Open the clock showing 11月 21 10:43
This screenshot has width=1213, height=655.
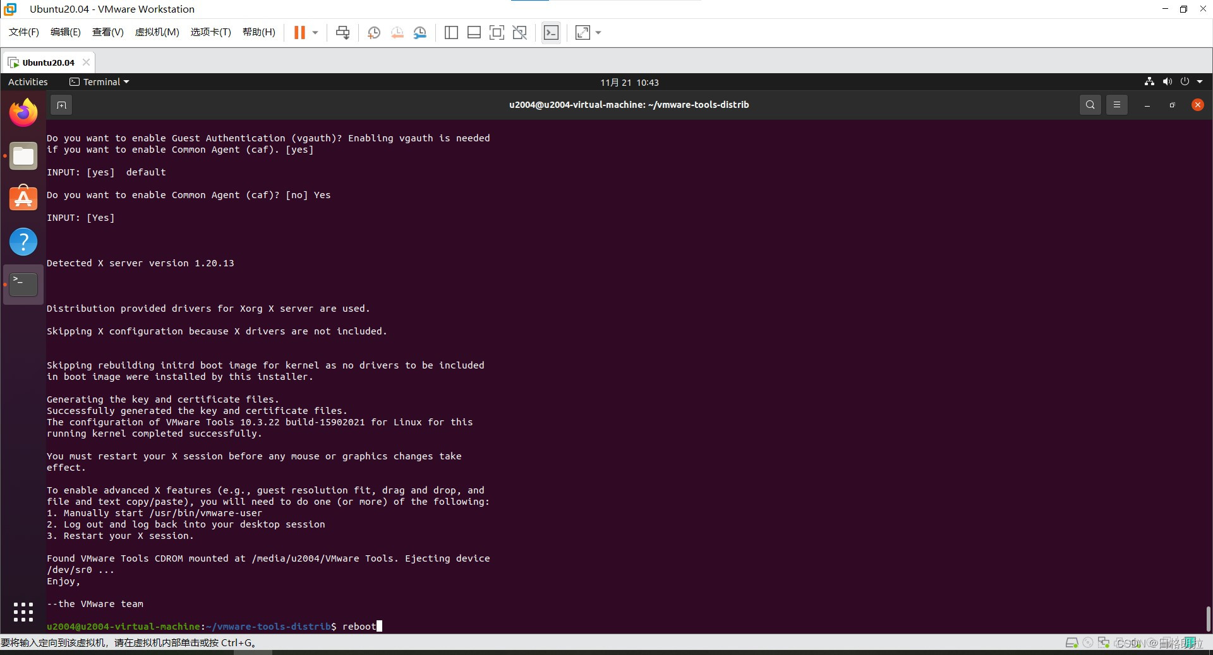tap(629, 83)
